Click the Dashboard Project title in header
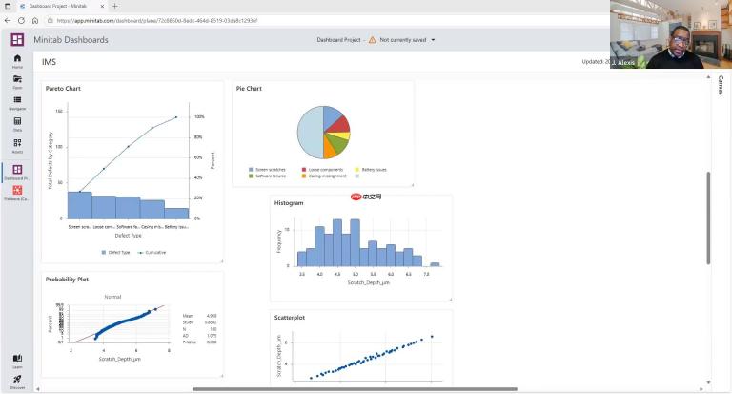 point(338,40)
